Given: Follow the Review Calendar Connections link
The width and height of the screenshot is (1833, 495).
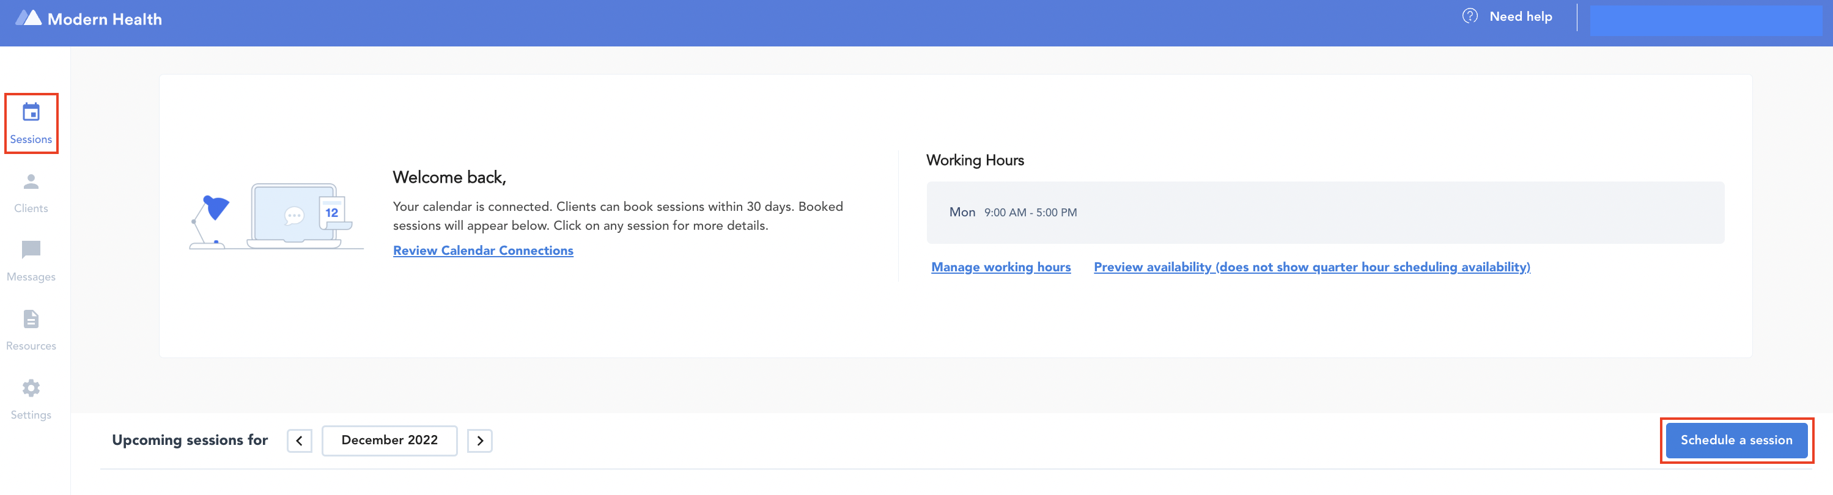Looking at the screenshot, I should (482, 251).
